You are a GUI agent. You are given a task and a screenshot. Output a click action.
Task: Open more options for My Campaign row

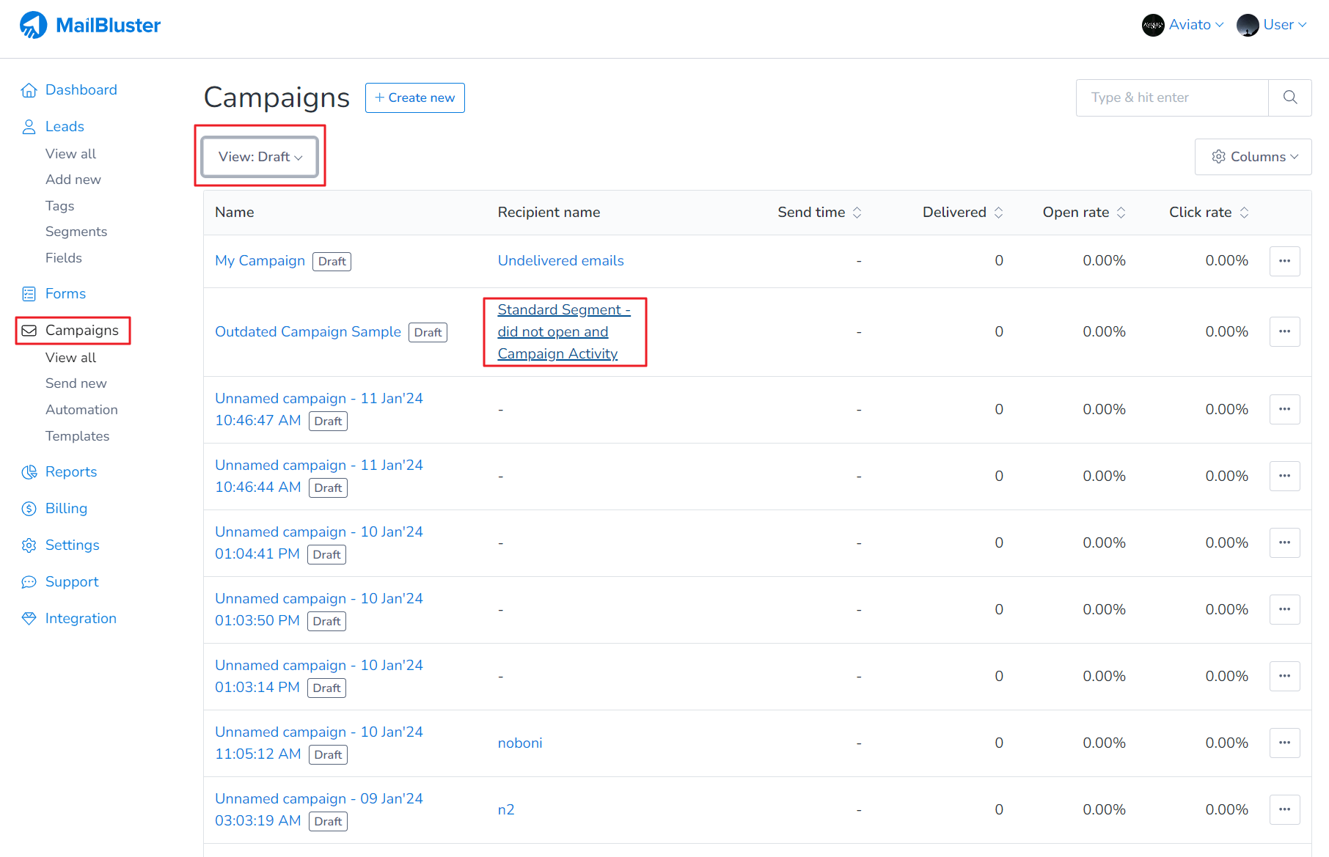pyautogui.click(x=1284, y=261)
